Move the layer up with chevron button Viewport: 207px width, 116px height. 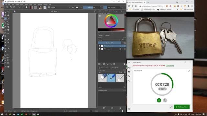111,64
